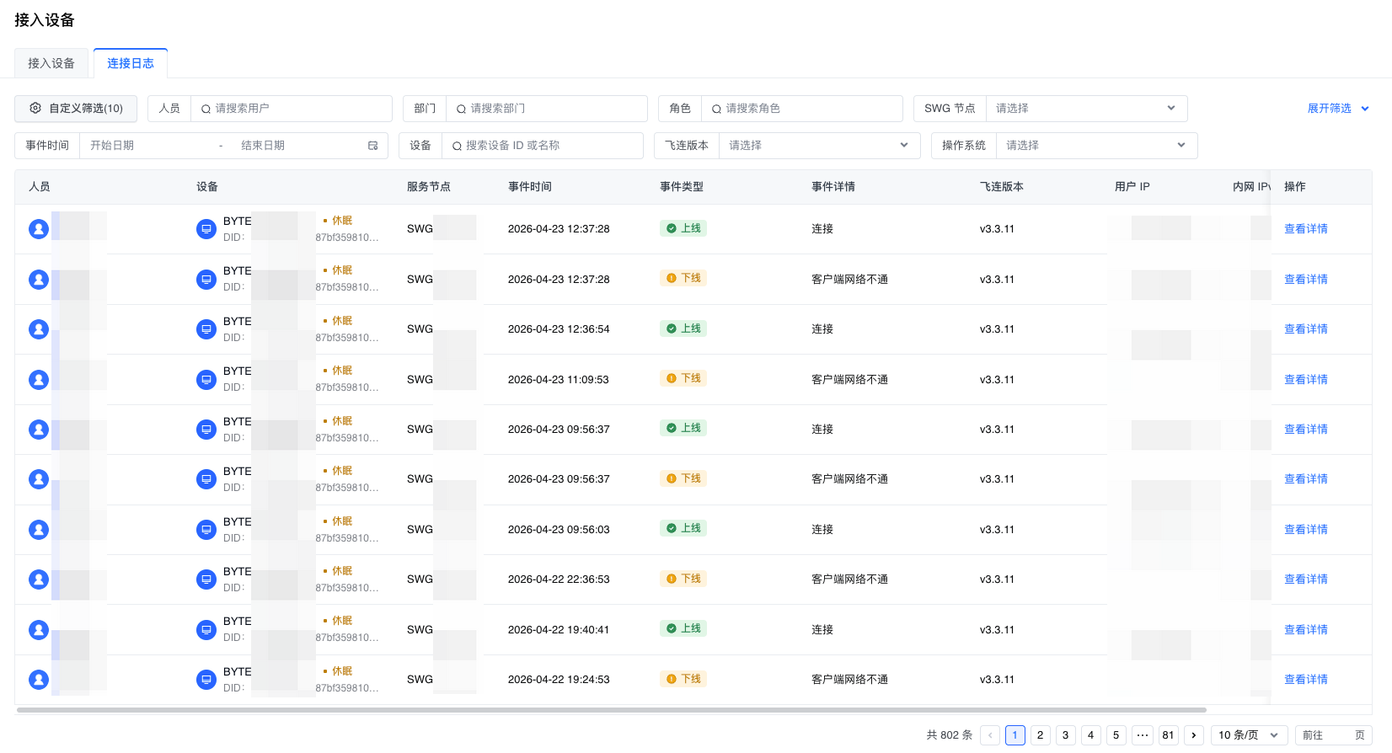The width and height of the screenshot is (1392, 753).
Task: Click the horizontal scrollbar below the table
Action: pyautogui.click(x=611, y=710)
